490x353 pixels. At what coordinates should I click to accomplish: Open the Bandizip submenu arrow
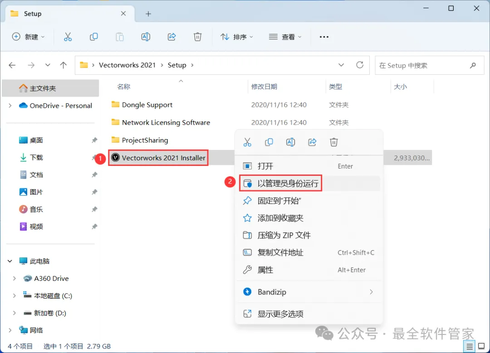371,292
